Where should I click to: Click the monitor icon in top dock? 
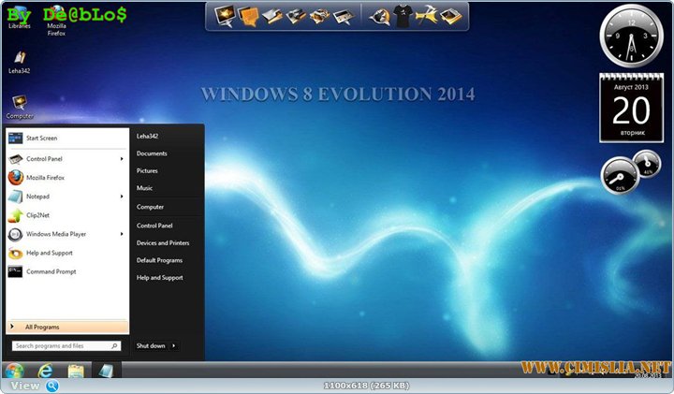225,15
